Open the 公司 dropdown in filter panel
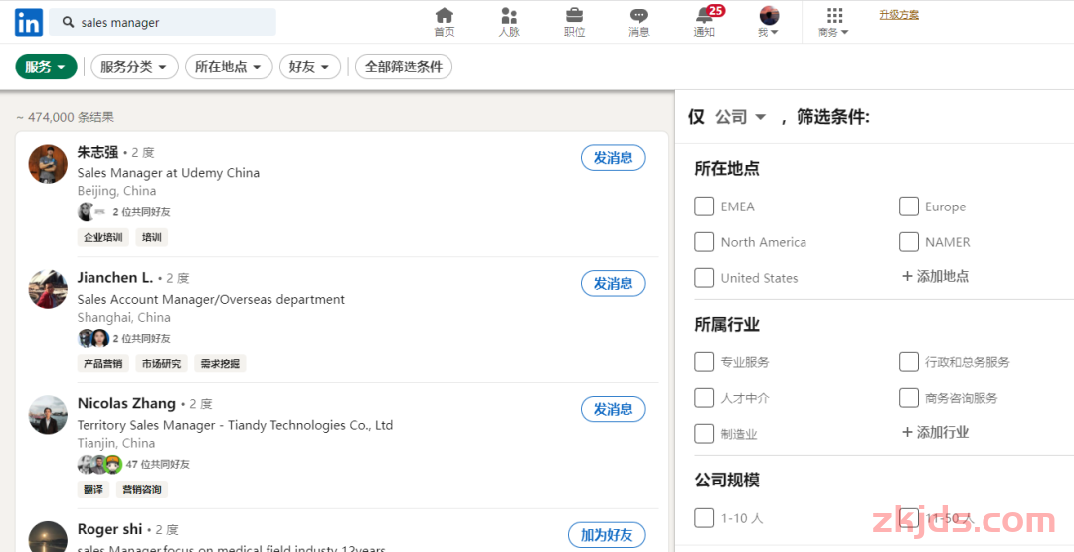The height and width of the screenshot is (552, 1074). pyautogui.click(x=741, y=117)
